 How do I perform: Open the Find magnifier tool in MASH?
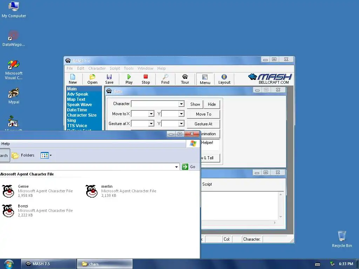(165, 79)
